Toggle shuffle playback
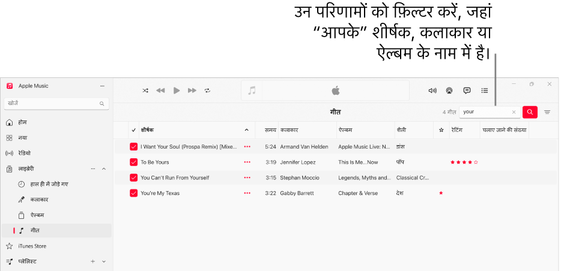This screenshot has width=561, height=271. coord(145,91)
